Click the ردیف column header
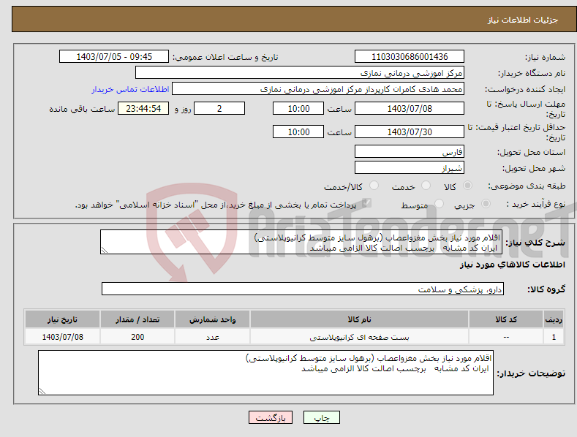Image resolution: width=577 pixels, height=437 pixels. [x=554, y=319]
